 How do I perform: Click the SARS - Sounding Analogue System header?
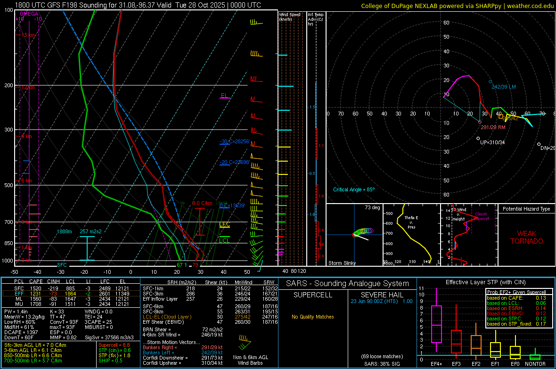coord(348,284)
